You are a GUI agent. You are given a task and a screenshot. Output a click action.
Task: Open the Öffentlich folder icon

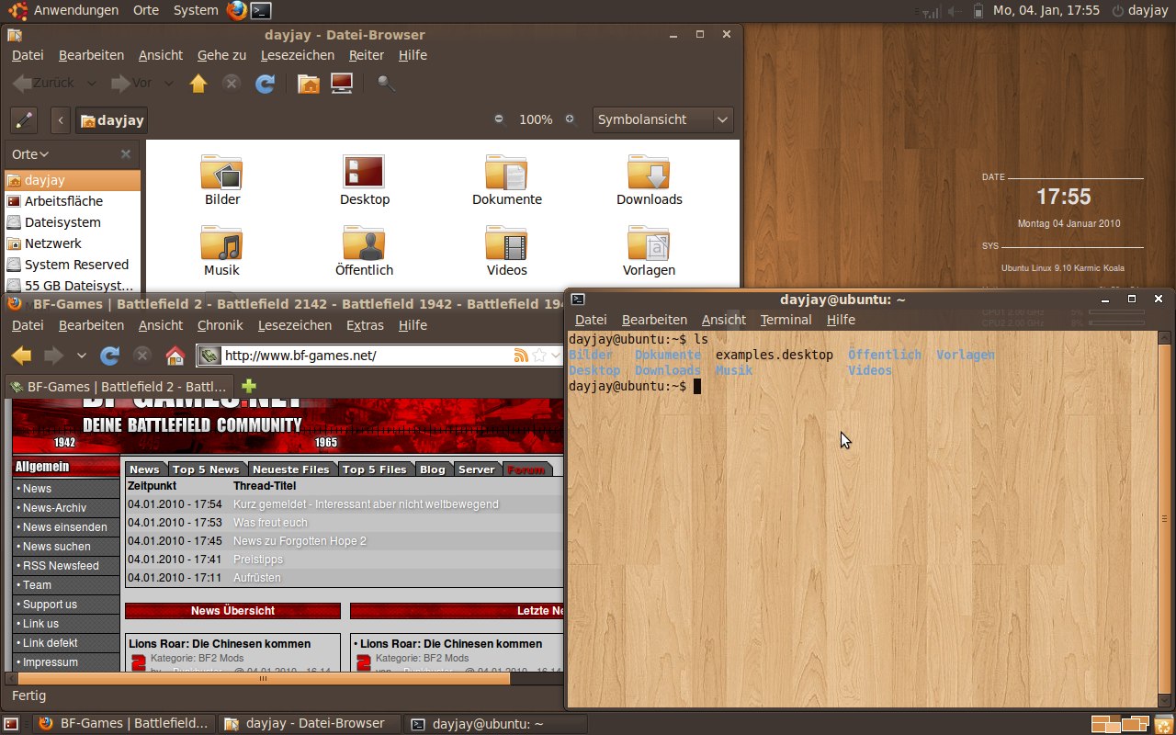tap(364, 243)
